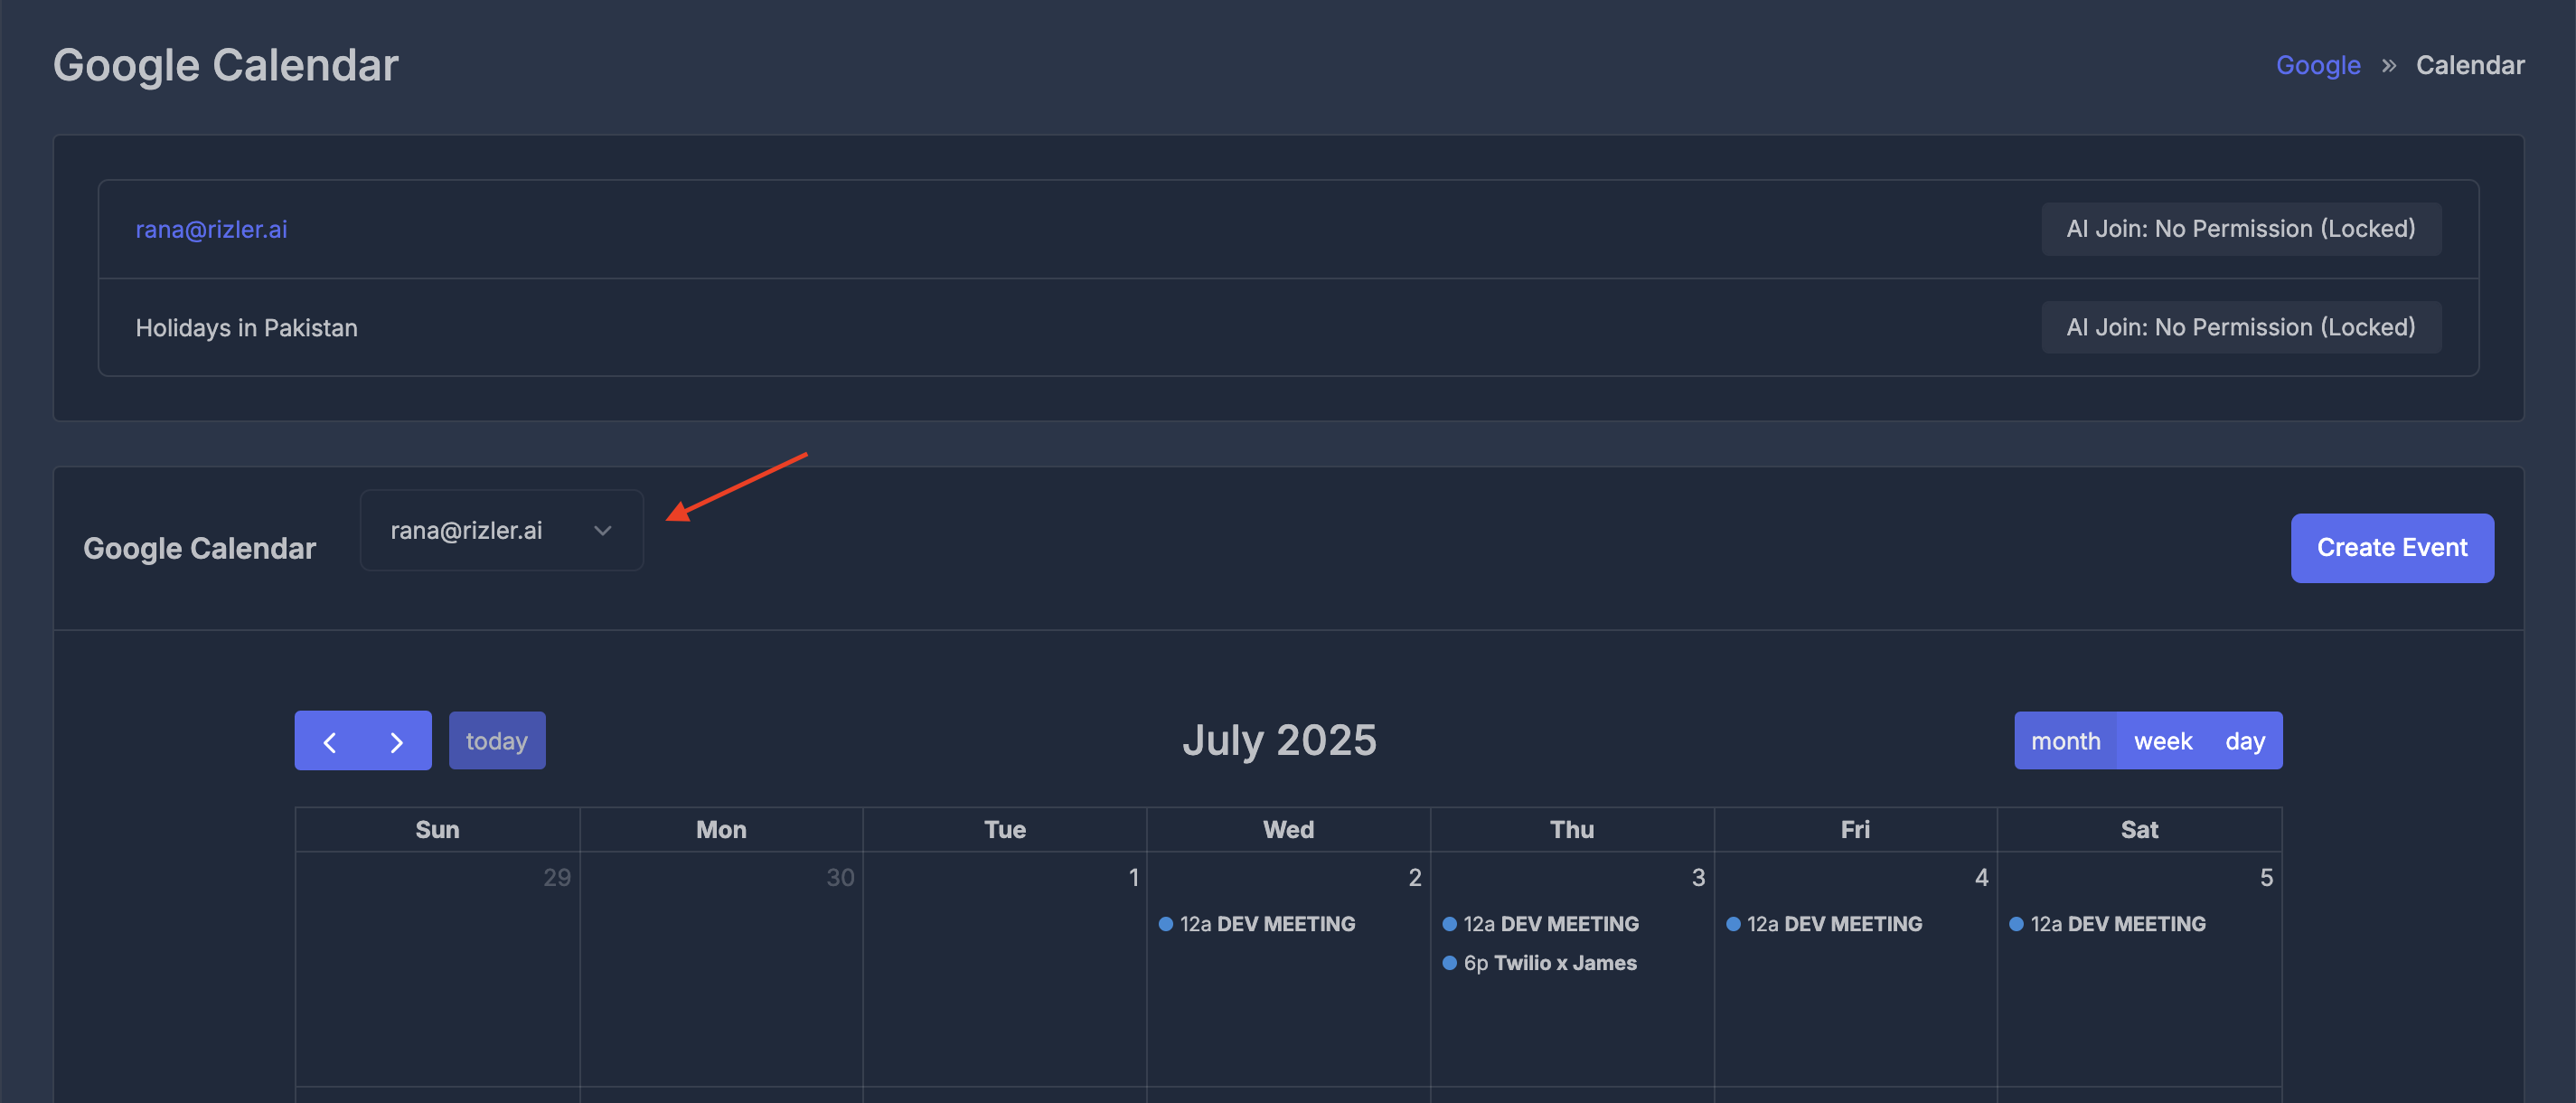Click AI Join badge for Holidays in Pakistan

pos(2240,327)
